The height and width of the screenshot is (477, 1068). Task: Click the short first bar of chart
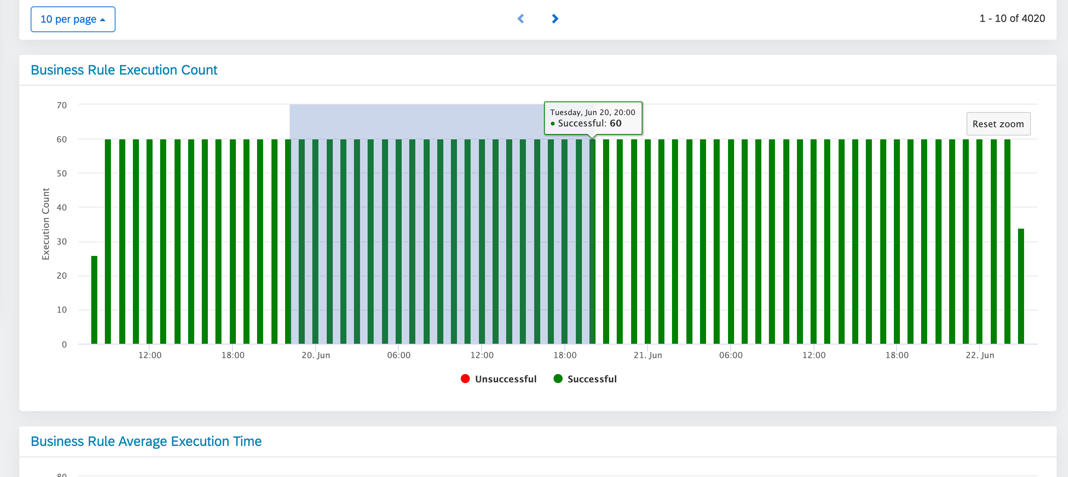(x=94, y=300)
